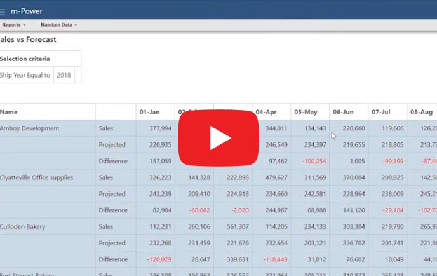Select the 05-May column header

click(306, 112)
